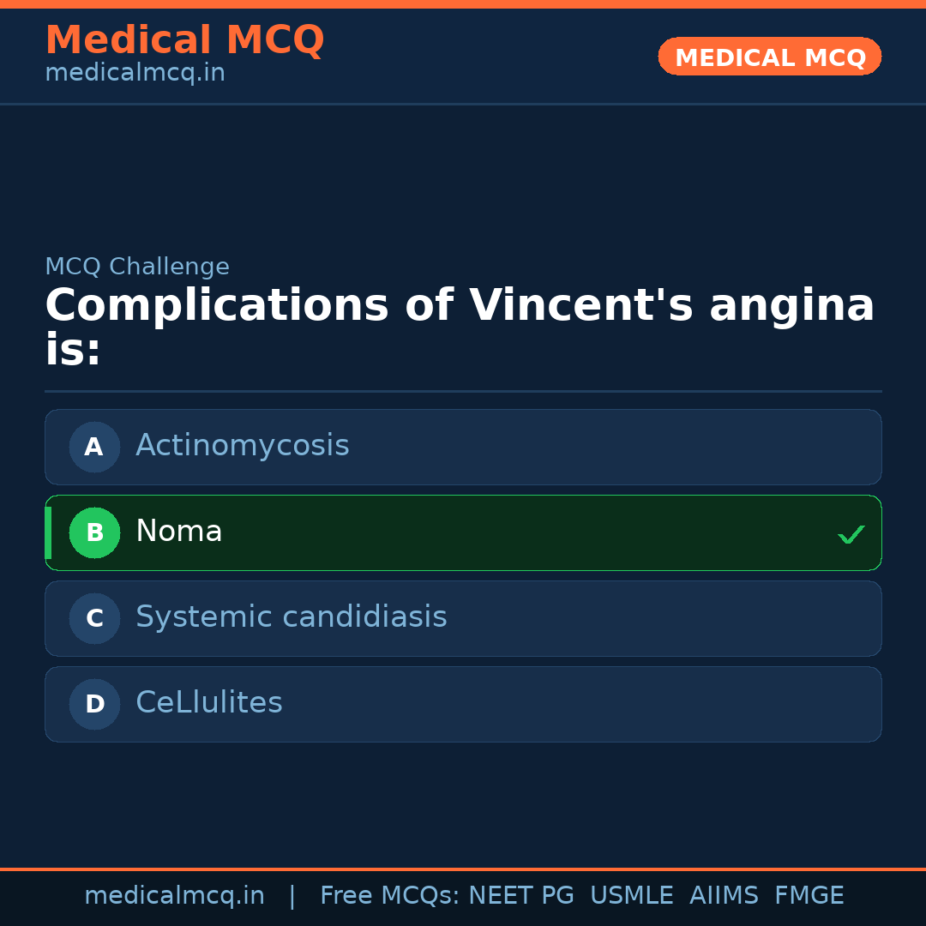The width and height of the screenshot is (926, 926).
Task: Click USMLE in the footer
Action: (631, 896)
